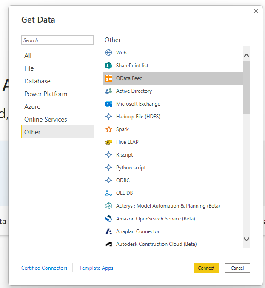The height and width of the screenshot is (288, 265).
Task: Open the Template Apps link
Action: click(96, 268)
